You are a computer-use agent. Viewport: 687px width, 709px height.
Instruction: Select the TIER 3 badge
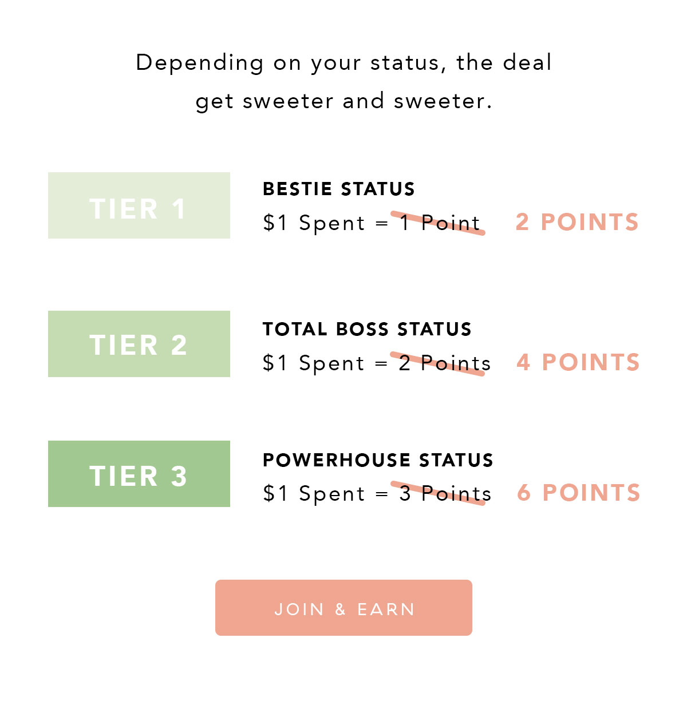pyautogui.click(x=139, y=474)
